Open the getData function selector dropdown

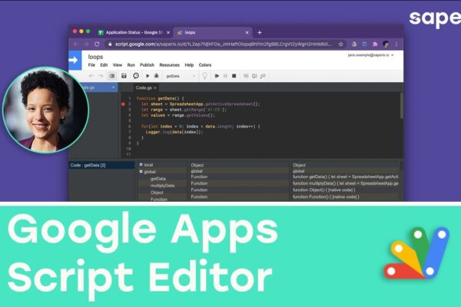181,76
